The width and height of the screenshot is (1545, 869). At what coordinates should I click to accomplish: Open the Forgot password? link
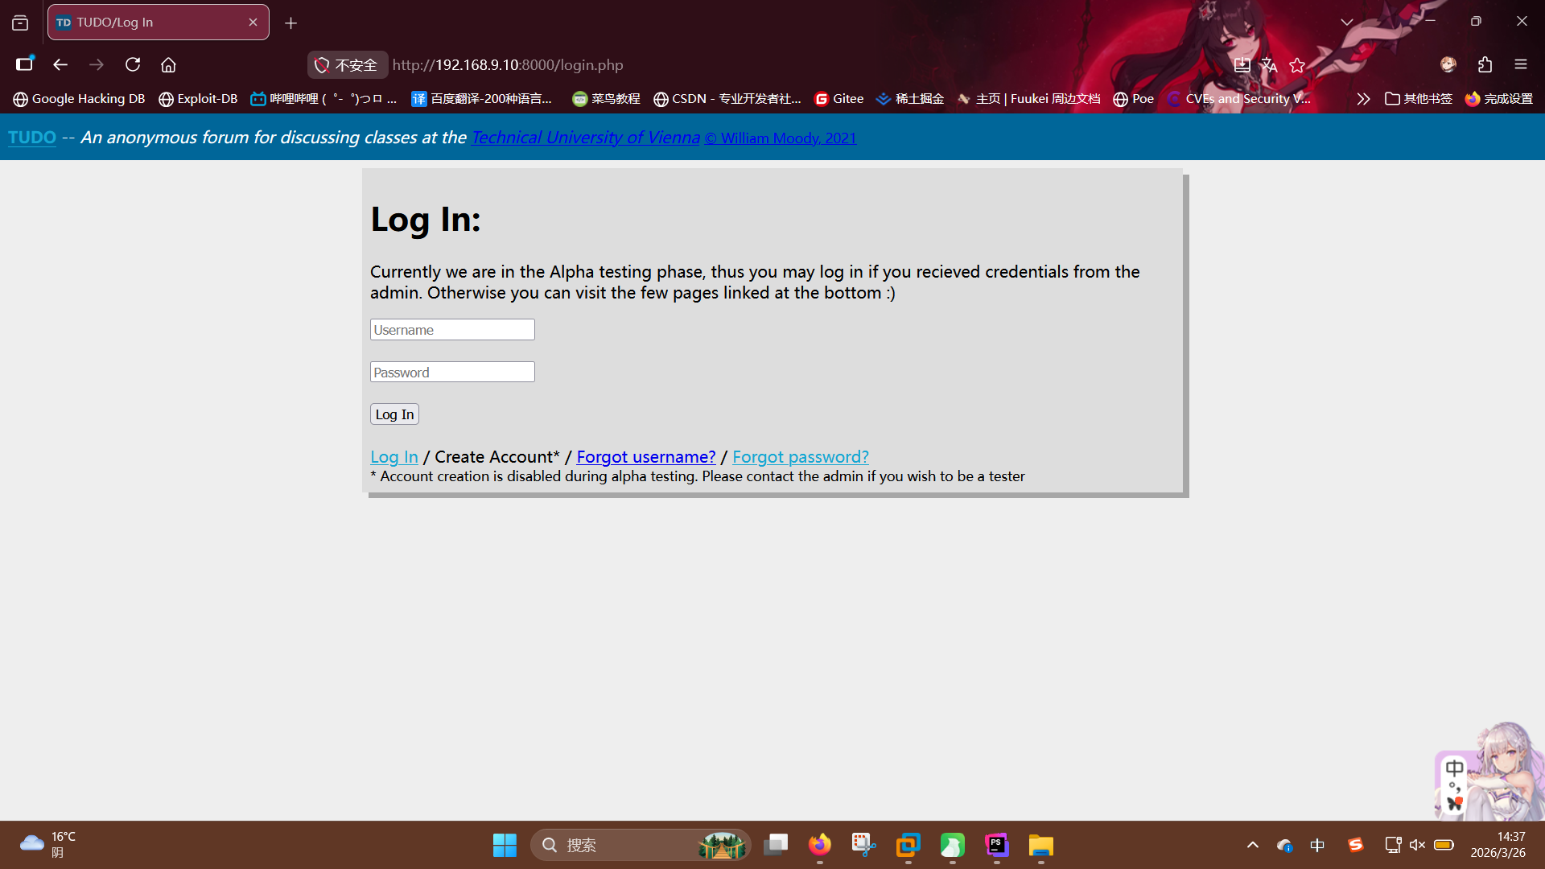(x=800, y=457)
